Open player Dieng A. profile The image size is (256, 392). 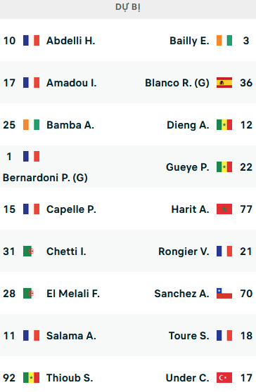coord(188,125)
